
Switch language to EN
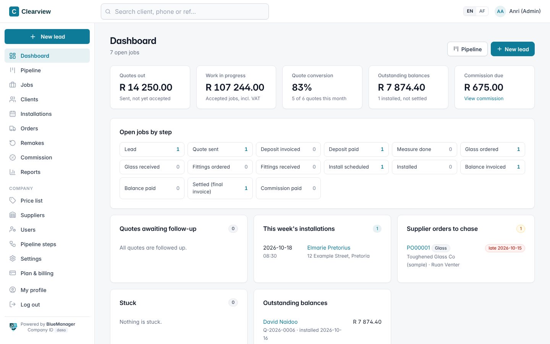click(470, 11)
